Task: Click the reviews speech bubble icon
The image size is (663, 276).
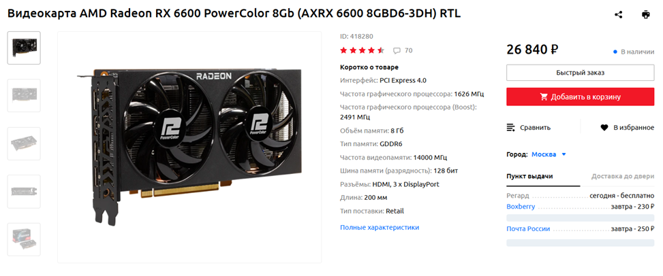Action: (397, 50)
